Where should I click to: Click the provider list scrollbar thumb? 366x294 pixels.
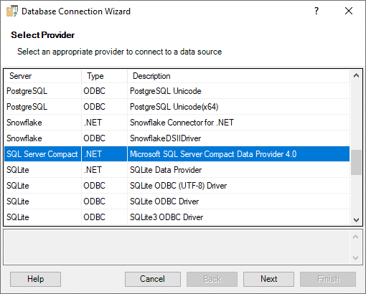356,163
